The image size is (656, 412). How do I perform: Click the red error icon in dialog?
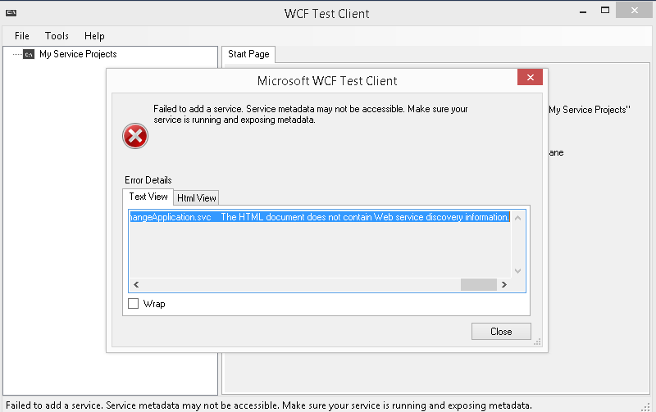135,136
